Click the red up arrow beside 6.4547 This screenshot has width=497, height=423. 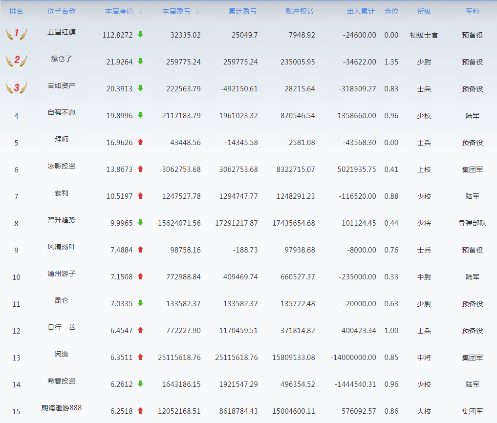point(140,330)
